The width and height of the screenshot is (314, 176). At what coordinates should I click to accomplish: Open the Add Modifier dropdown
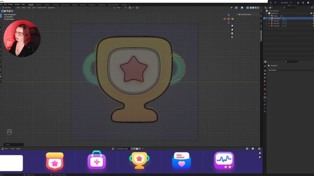[x=291, y=70]
